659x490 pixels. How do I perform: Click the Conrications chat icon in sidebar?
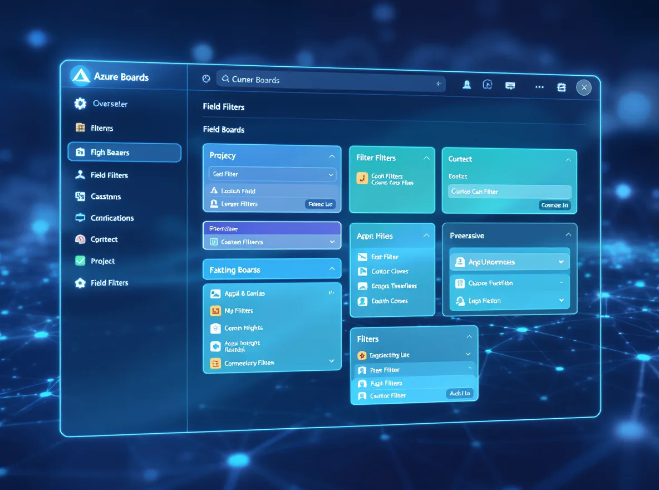[x=80, y=218]
